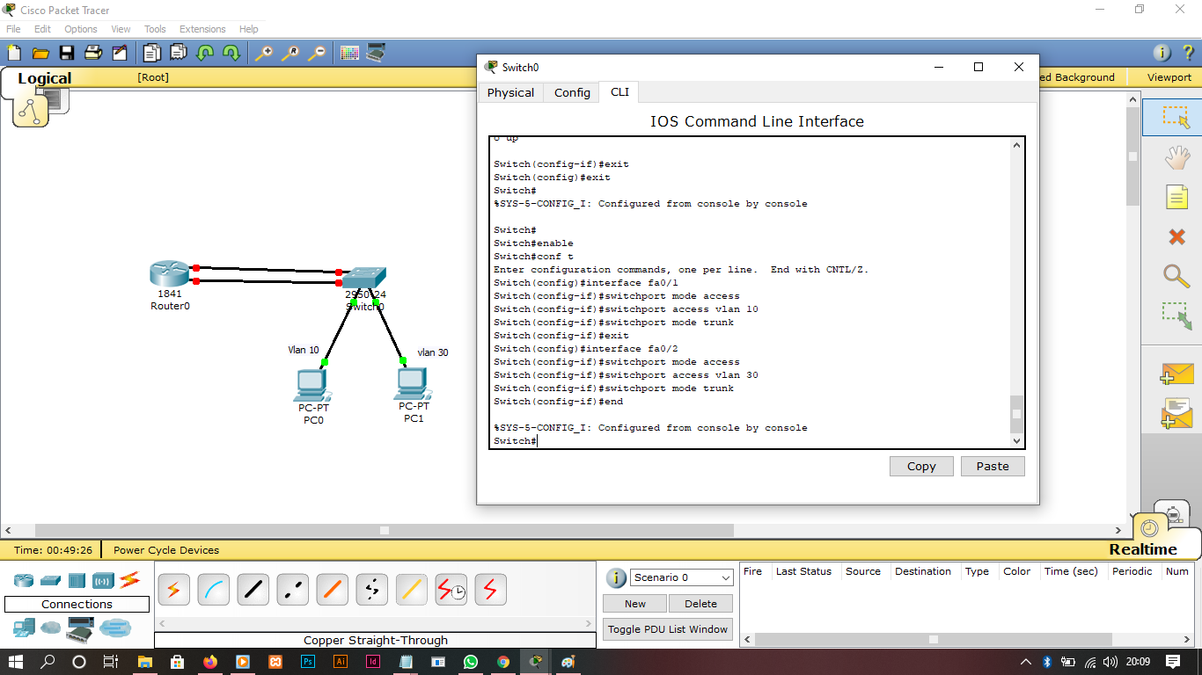
Task: Select the Resize Shape tool
Action: click(1176, 316)
